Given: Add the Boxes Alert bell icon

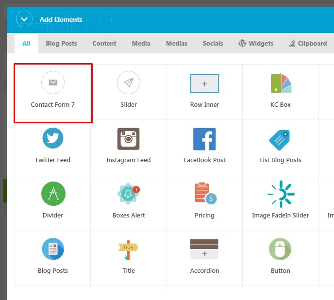Looking at the screenshot, I should 129,194.
